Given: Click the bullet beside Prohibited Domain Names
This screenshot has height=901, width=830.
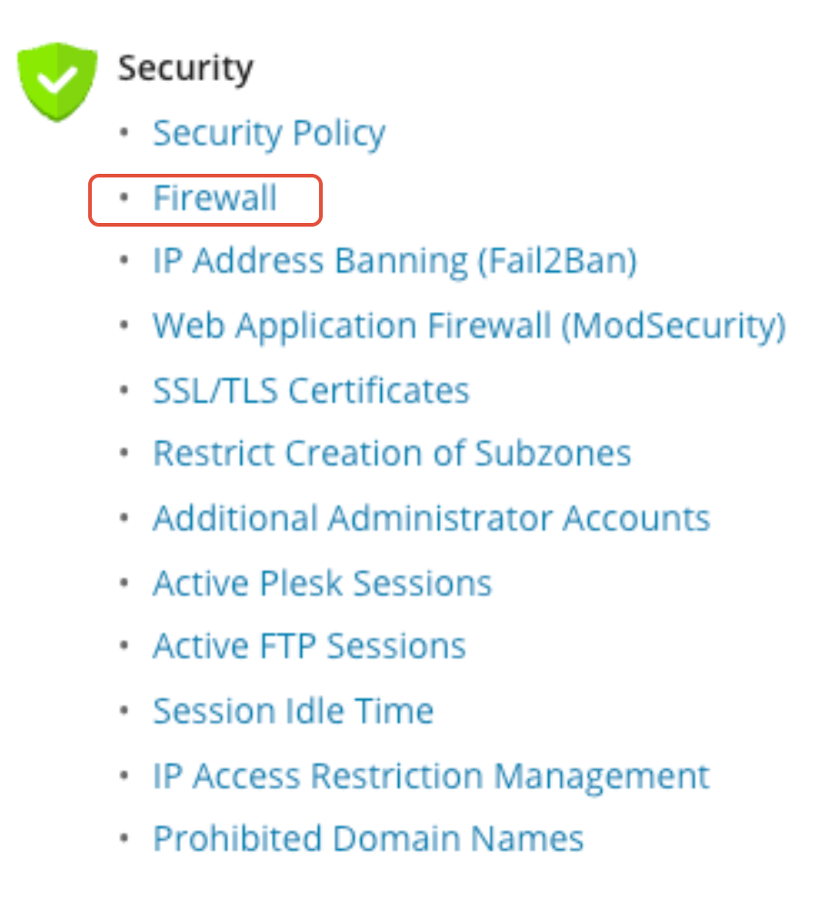Looking at the screenshot, I should 124,838.
